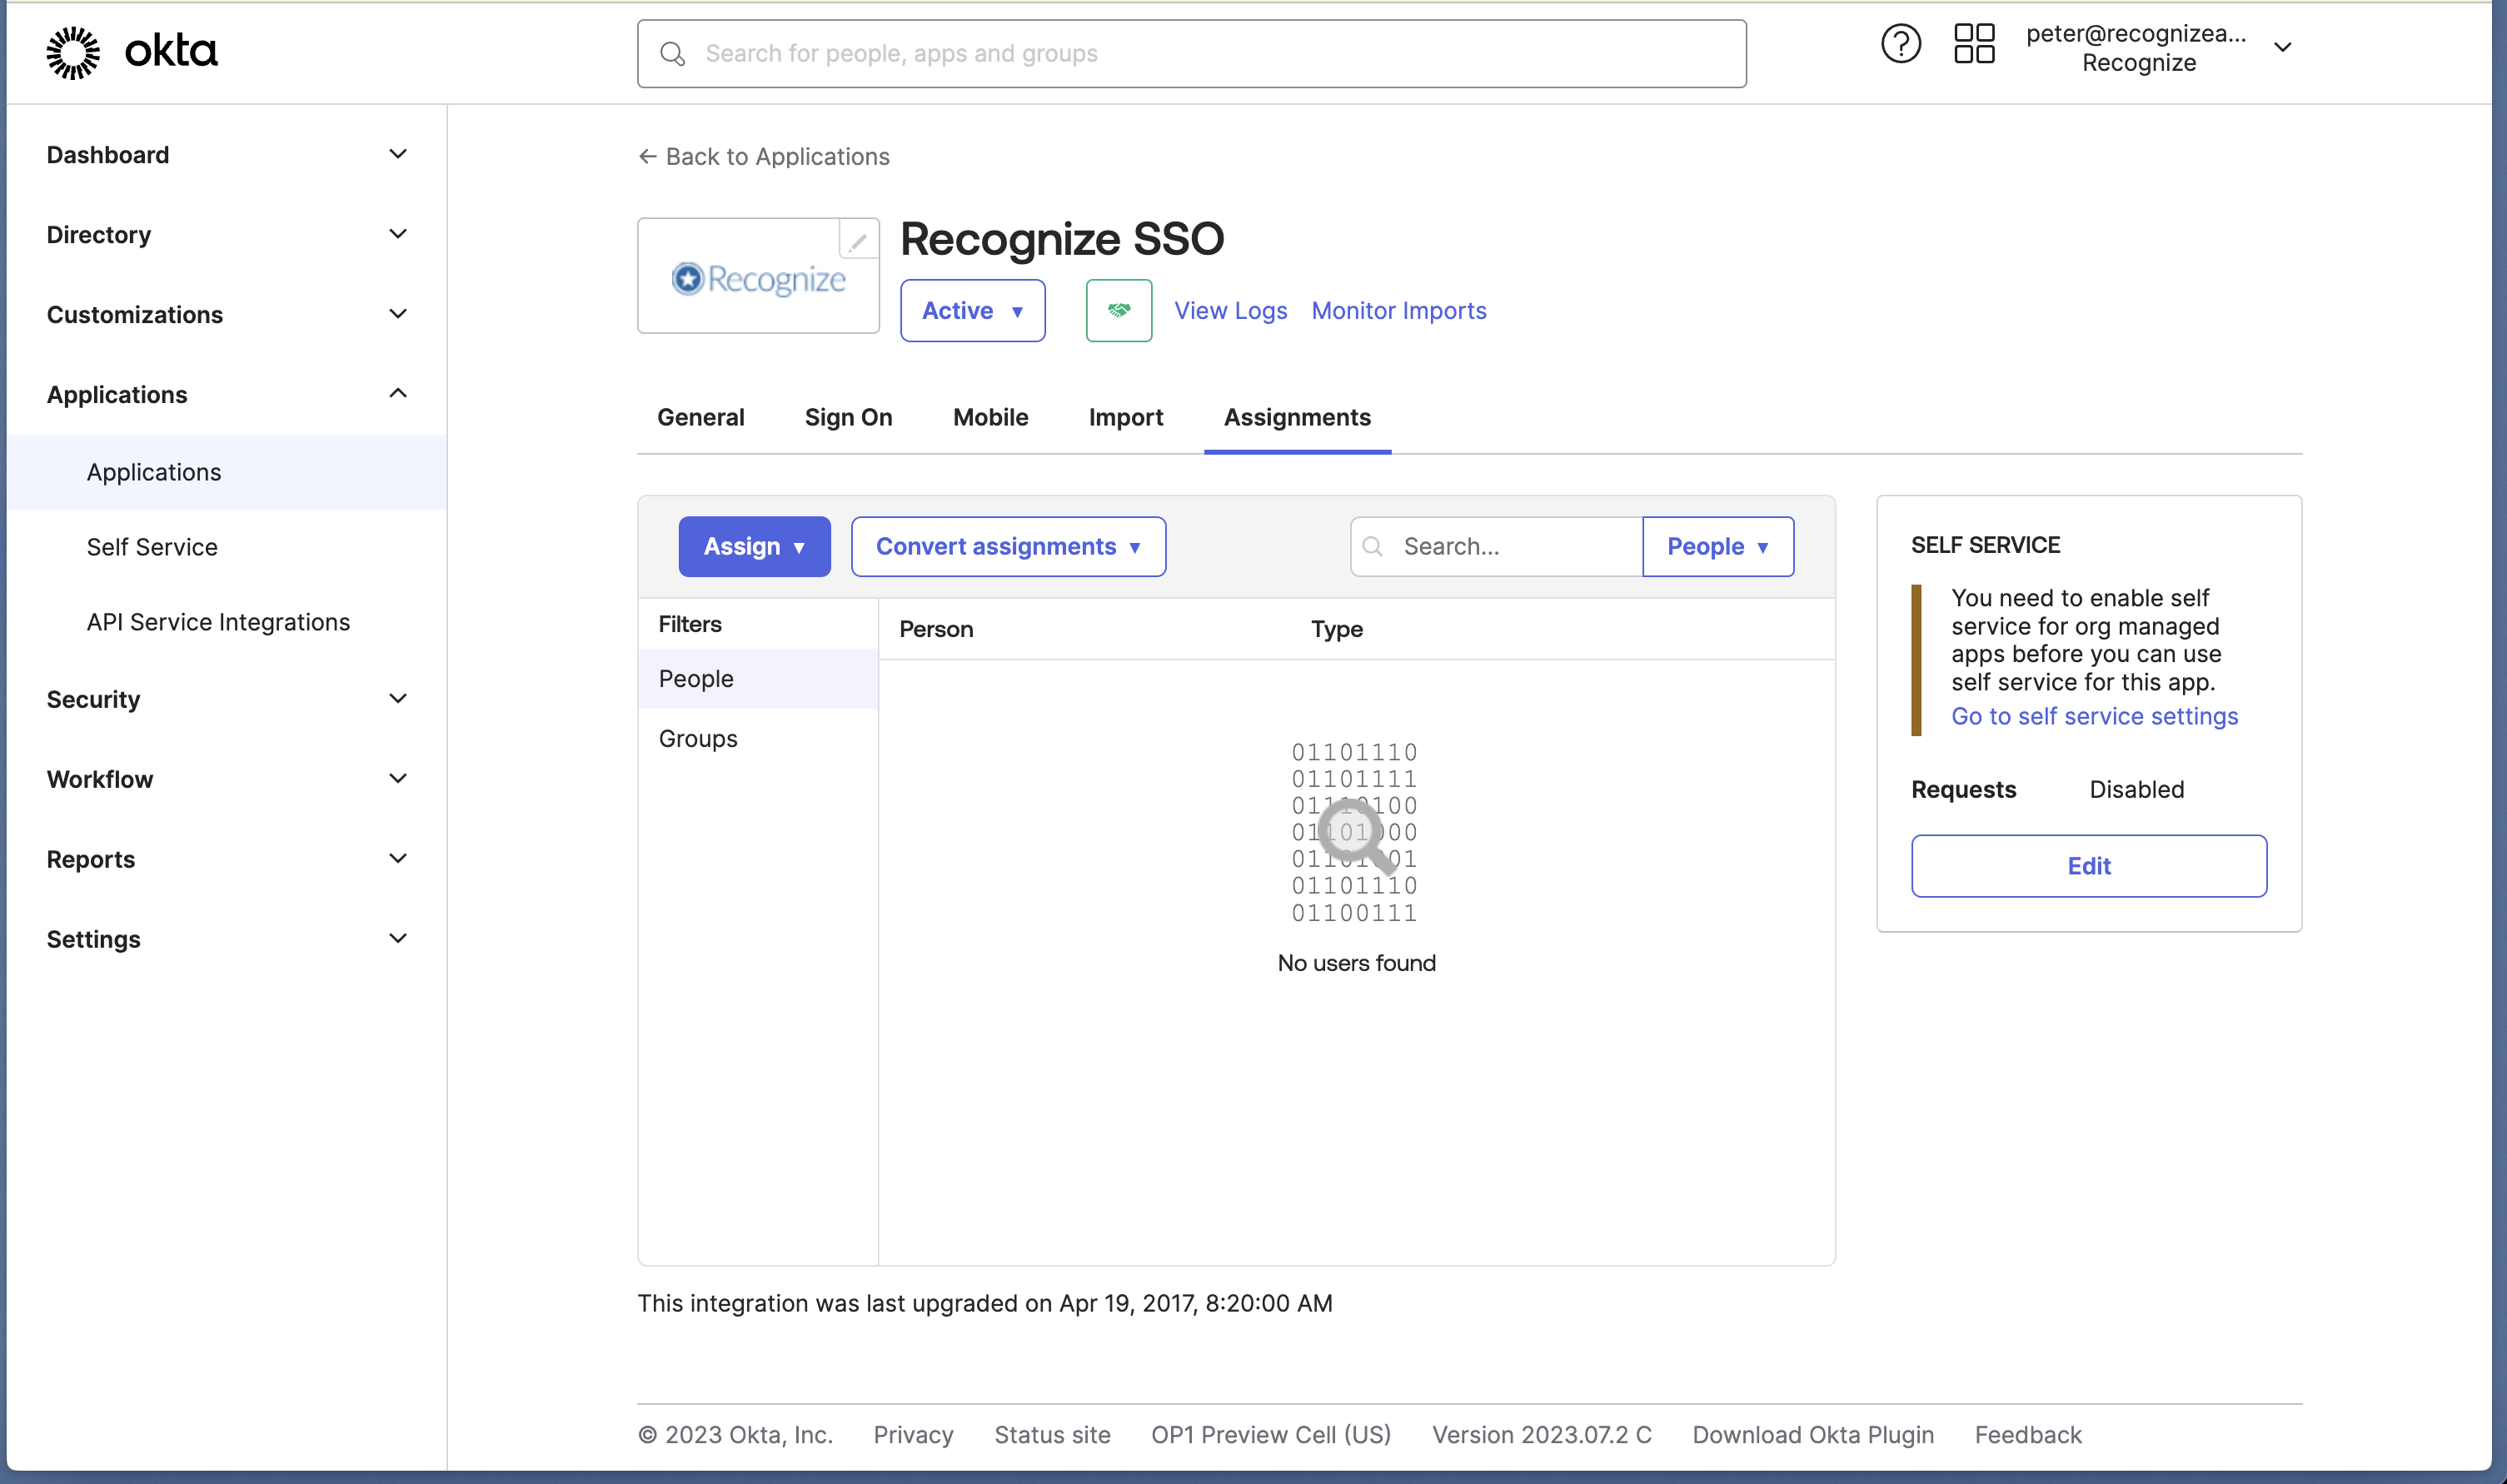Select the People filter
2507x1484 pixels.
pyautogui.click(x=758, y=679)
